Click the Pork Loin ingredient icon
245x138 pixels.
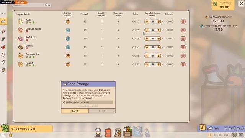(x=20, y=39)
